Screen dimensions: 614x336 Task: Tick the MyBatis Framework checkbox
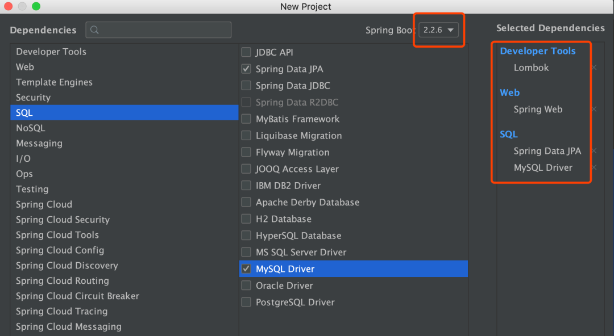click(246, 119)
